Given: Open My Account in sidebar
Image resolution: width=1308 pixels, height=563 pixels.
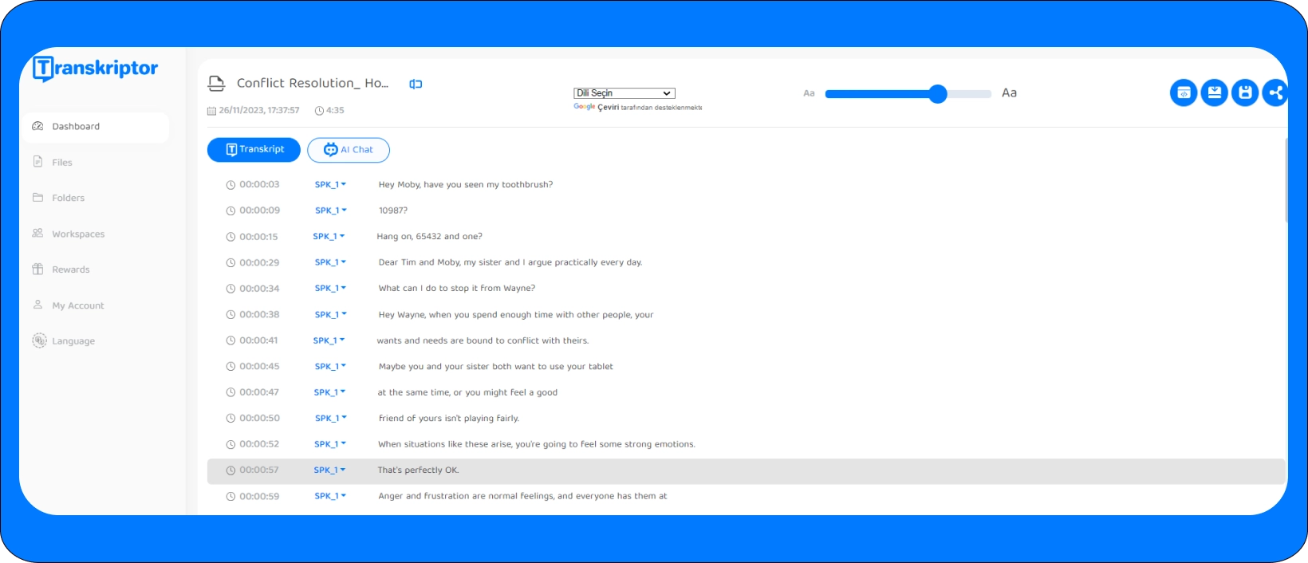Looking at the screenshot, I should coord(68,305).
